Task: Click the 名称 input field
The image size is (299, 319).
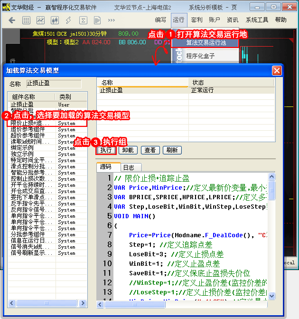Action: click(x=53, y=84)
